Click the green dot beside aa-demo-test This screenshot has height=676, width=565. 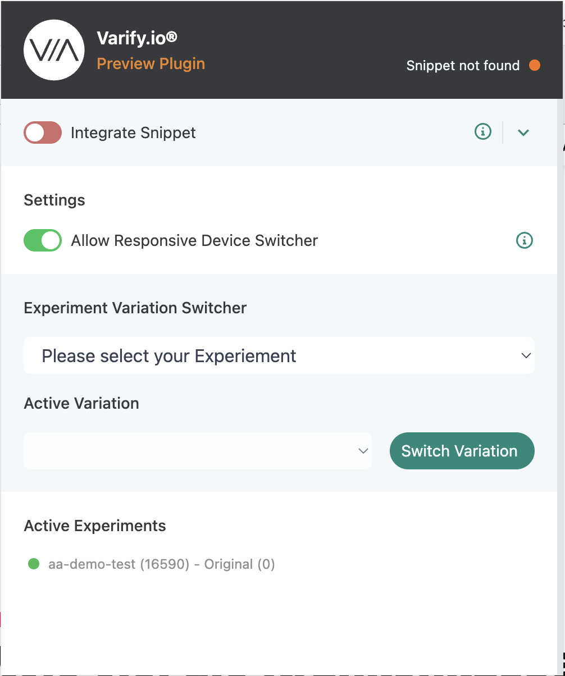pyautogui.click(x=34, y=564)
